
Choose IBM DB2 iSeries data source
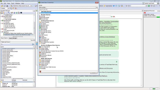pyautogui.click(x=45, y=25)
